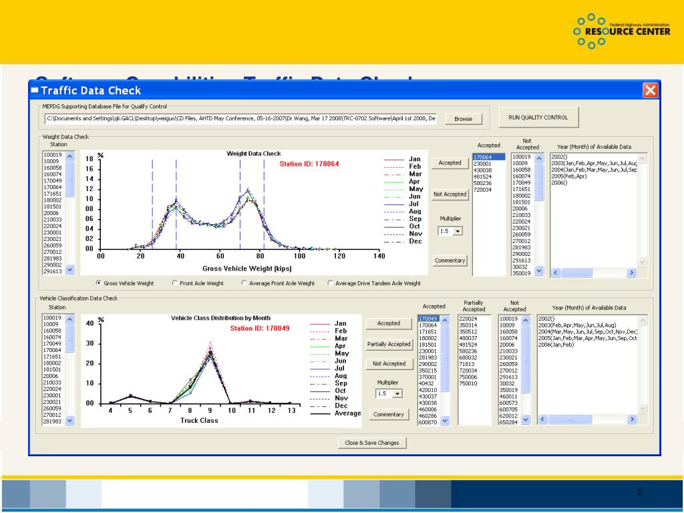Mark station as Accepted in Weight Data Check

(x=451, y=162)
